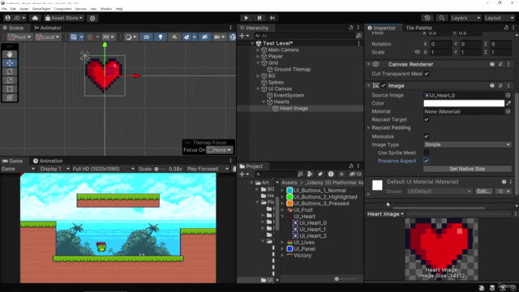Lock the Hierarchy panel
Image resolution: width=519 pixels, height=292 pixels.
351,28
